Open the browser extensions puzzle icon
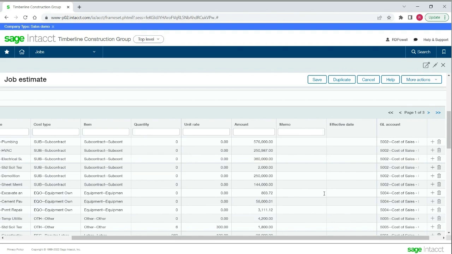The width and height of the screenshot is (452, 254). (x=401, y=17)
